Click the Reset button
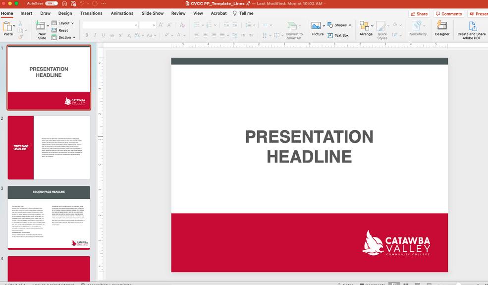The image size is (488, 285). click(60, 30)
